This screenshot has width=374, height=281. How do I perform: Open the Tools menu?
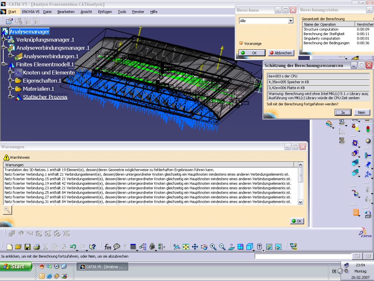[x=122, y=12]
